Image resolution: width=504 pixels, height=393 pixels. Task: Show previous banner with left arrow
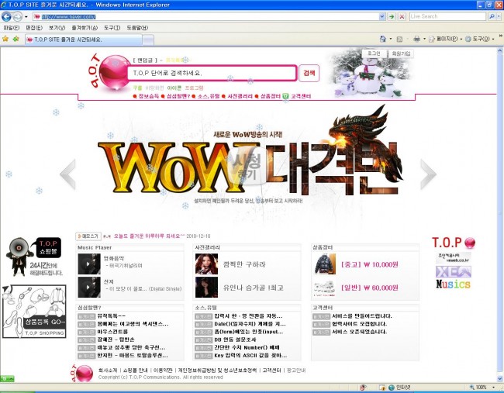coord(67,174)
